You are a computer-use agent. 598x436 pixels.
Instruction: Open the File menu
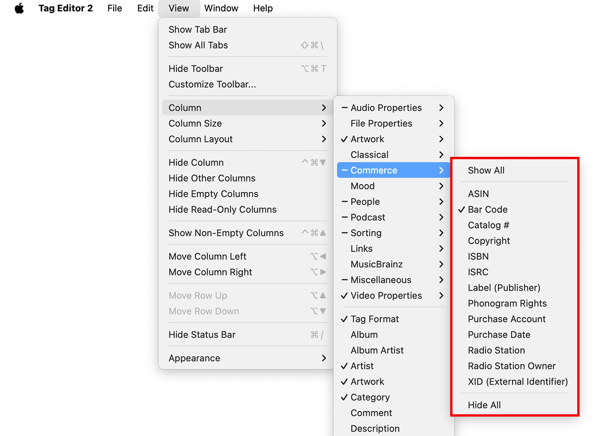tap(115, 8)
